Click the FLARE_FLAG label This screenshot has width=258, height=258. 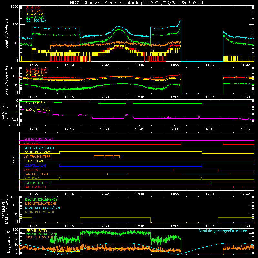[x=34, y=161]
